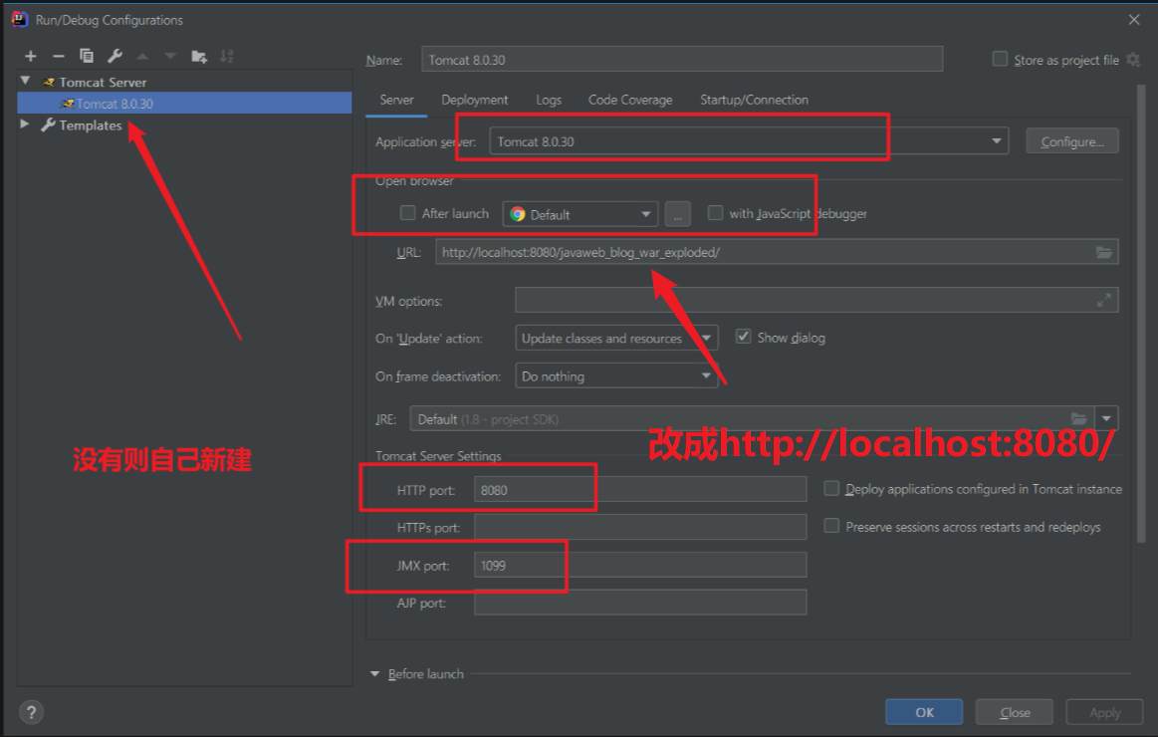The height and width of the screenshot is (737, 1158).
Task: Collapse the Before launch section
Action: point(374,673)
